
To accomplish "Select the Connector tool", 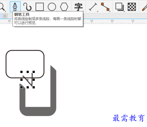I will tap(105, 7).
